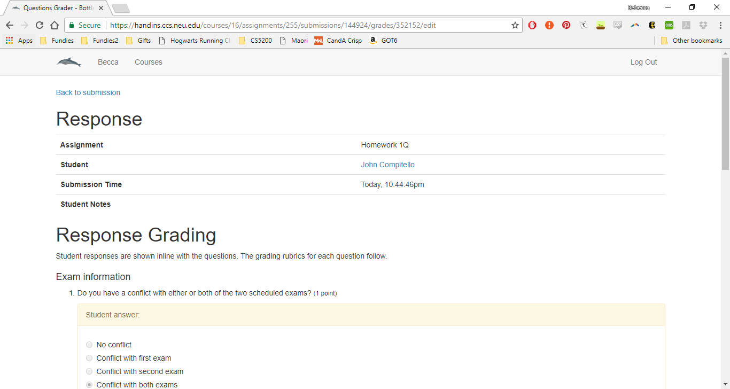Select Conflict with second exam option
Image resolution: width=730 pixels, height=389 pixels.
[x=89, y=371]
